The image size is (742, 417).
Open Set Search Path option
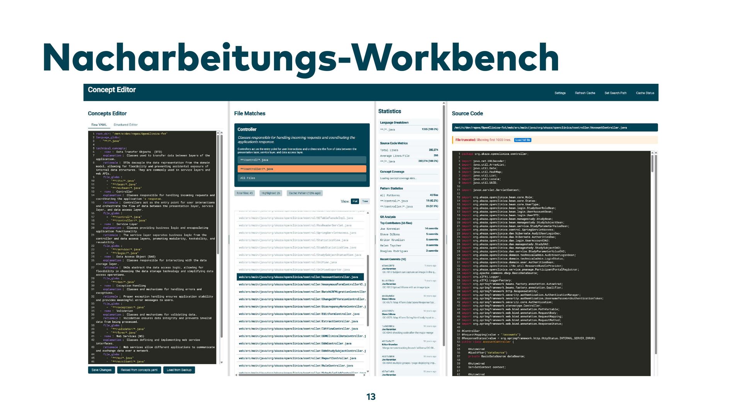click(615, 93)
